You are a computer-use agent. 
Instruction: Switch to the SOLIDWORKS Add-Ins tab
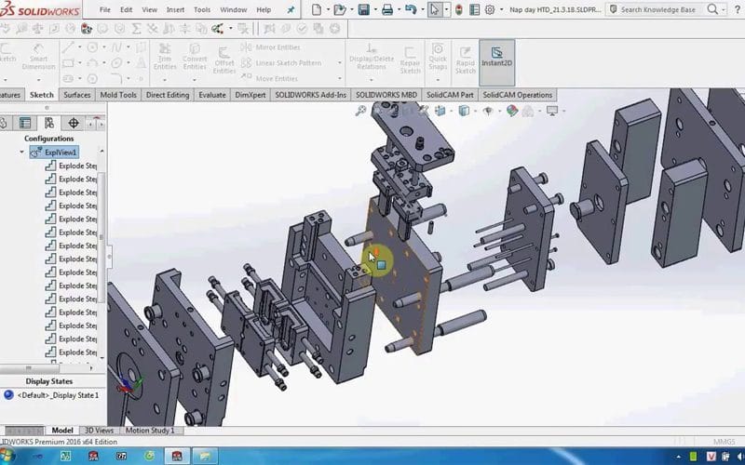[311, 95]
